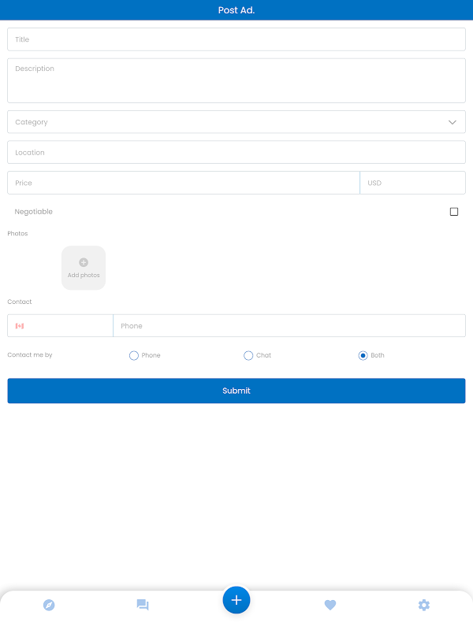The height and width of the screenshot is (630, 473).
Task: Tap the blue plus post button
Action: coord(236,600)
